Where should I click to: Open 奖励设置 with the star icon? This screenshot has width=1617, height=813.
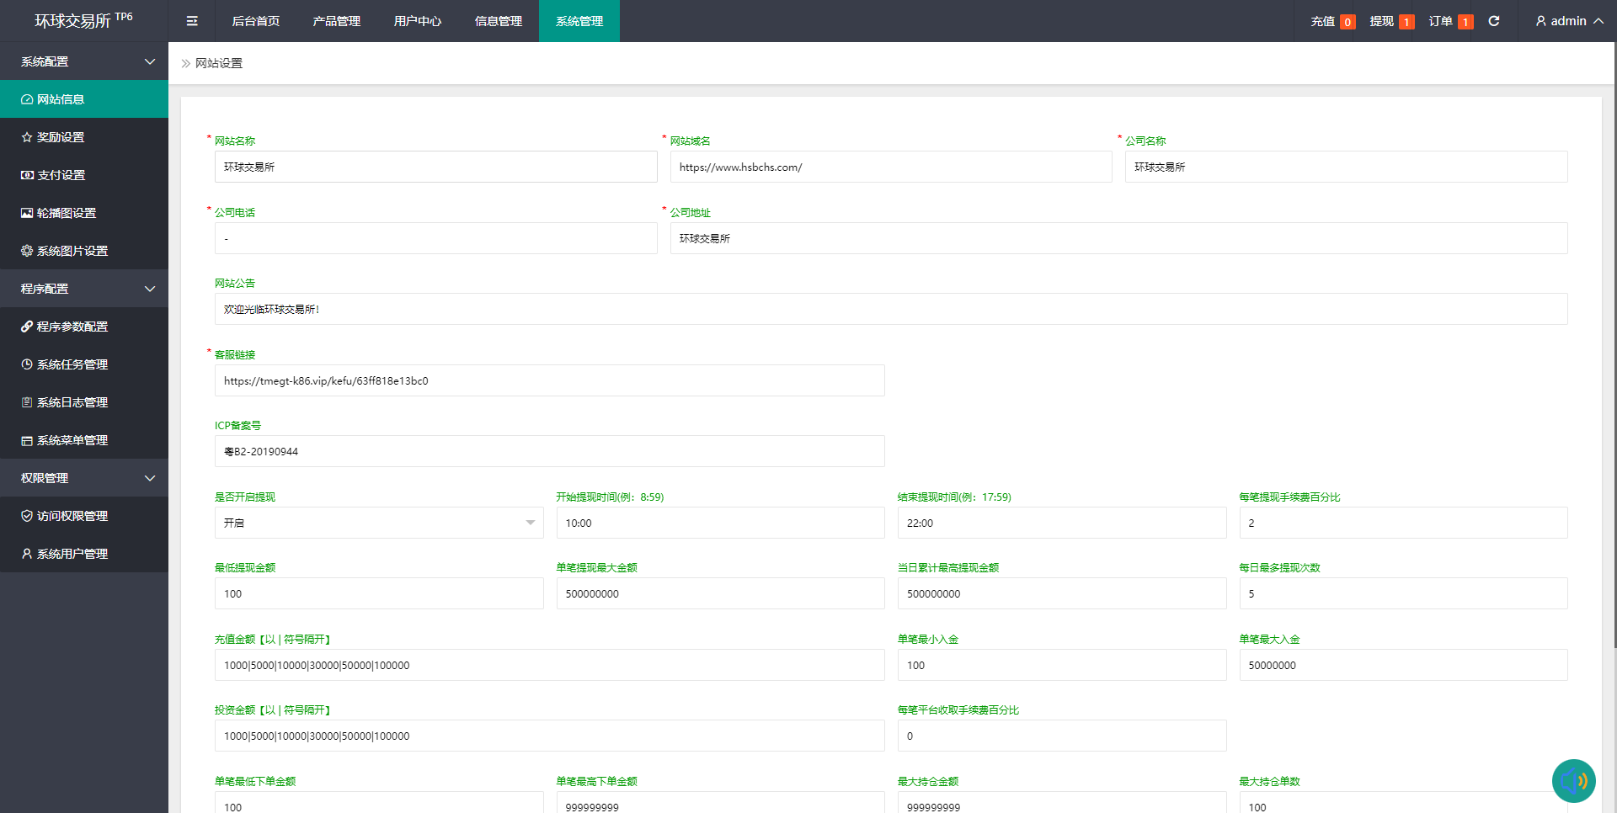coord(61,137)
